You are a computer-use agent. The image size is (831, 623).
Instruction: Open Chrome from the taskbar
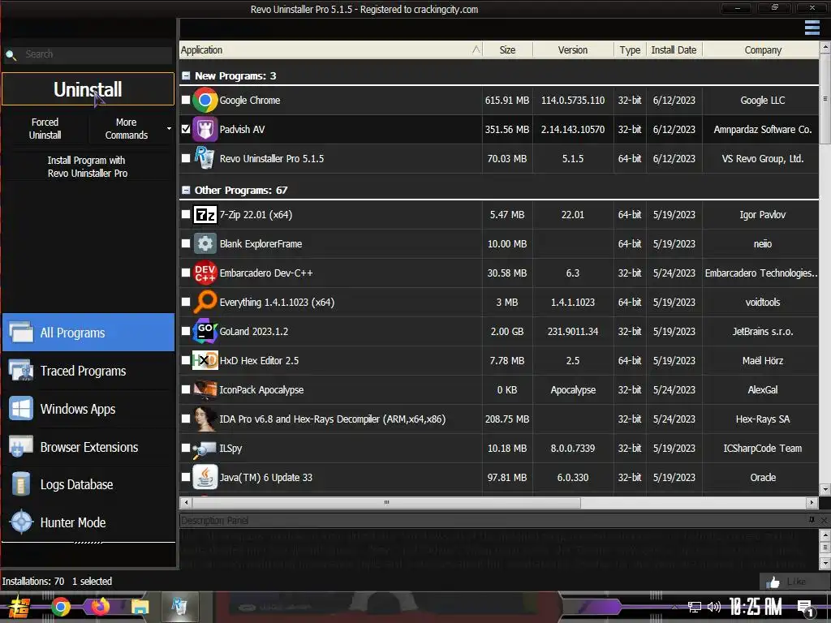(60, 607)
